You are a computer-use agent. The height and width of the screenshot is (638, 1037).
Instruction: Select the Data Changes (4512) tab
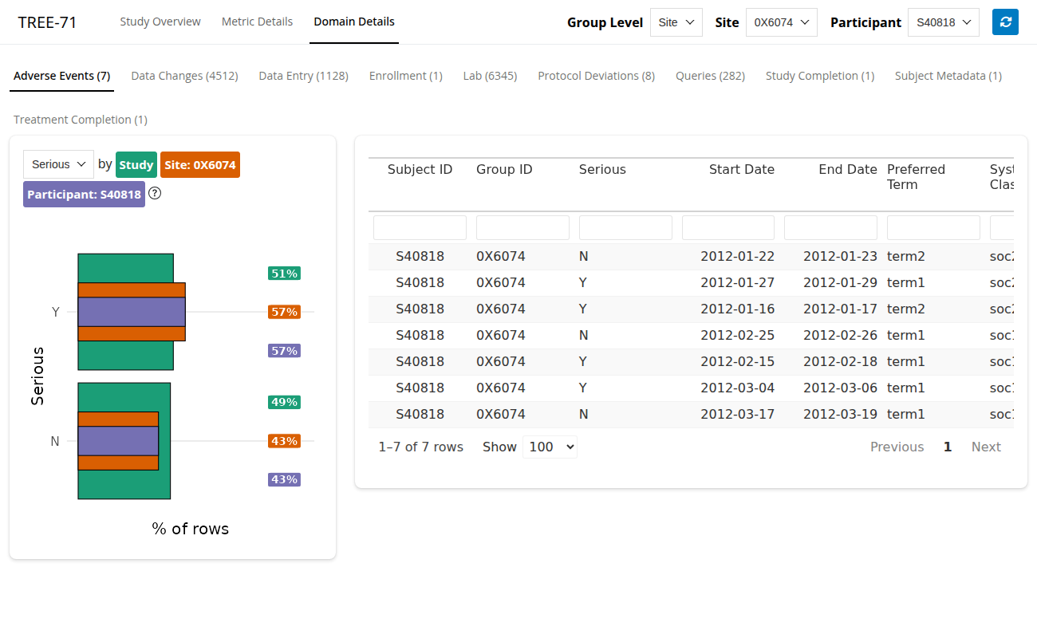pos(184,76)
